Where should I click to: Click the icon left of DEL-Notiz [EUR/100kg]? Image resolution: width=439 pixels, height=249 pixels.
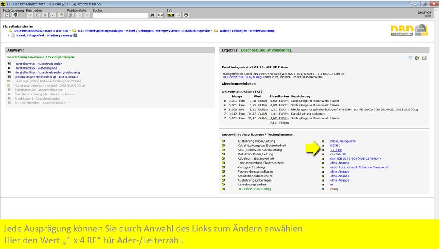click(x=223, y=189)
